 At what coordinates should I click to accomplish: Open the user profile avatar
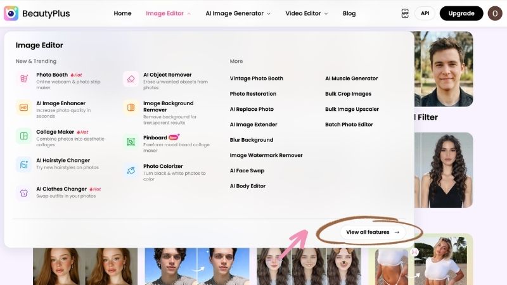click(495, 13)
